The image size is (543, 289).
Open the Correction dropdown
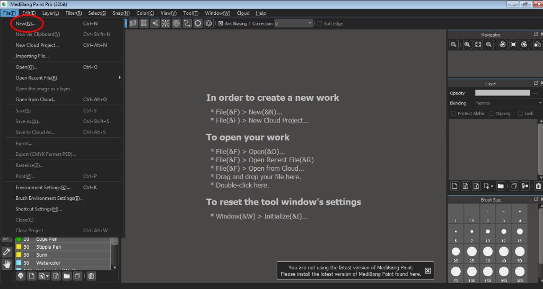pos(294,23)
